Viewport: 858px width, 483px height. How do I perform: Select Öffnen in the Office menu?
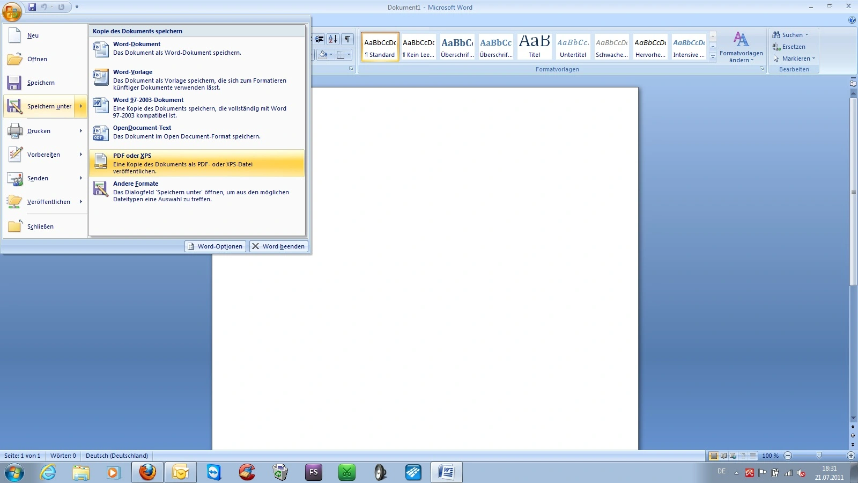click(45, 59)
